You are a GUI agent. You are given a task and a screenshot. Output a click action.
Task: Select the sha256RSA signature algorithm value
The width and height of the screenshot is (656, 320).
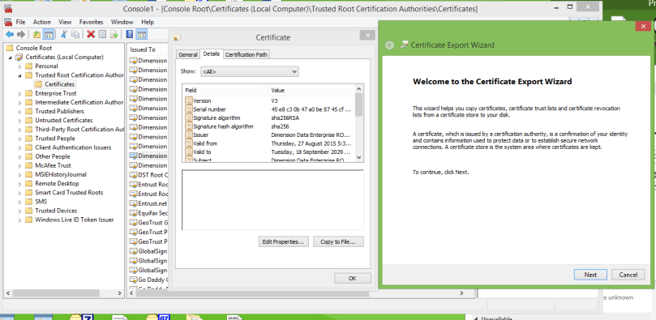click(x=285, y=117)
